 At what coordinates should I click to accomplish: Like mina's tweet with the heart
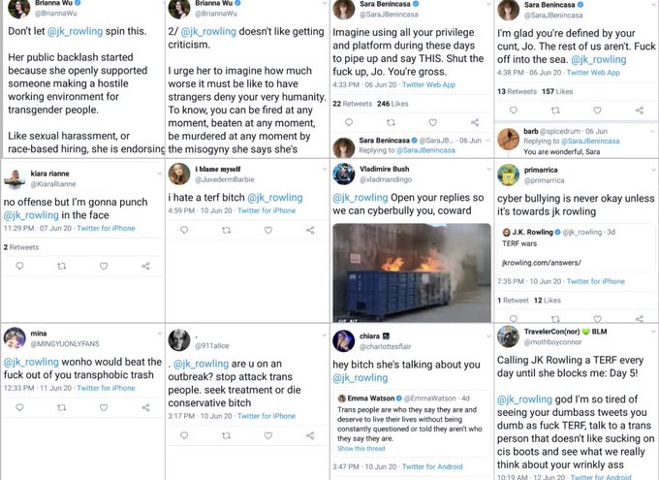(102, 408)
